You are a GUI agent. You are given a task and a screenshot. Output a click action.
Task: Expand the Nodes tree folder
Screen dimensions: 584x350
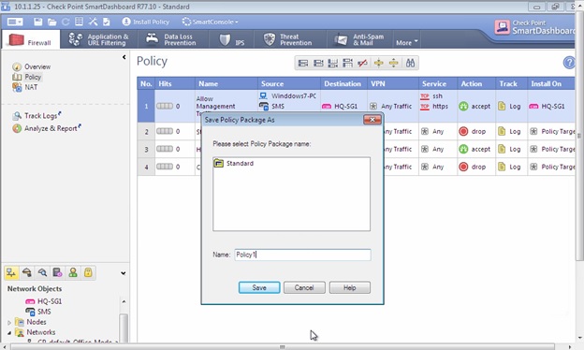coord(9,323)
